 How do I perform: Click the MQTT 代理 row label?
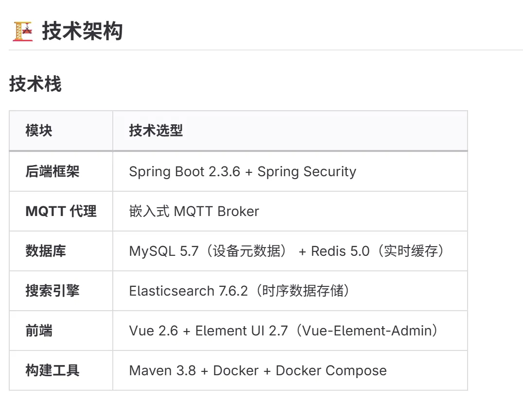pos(61,211)
